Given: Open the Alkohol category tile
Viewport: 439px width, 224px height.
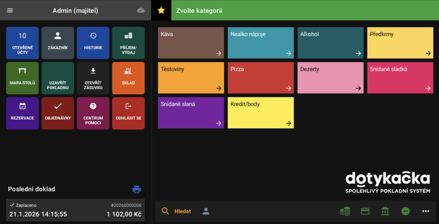Looking at the screenshot, I should click(330, 43).
